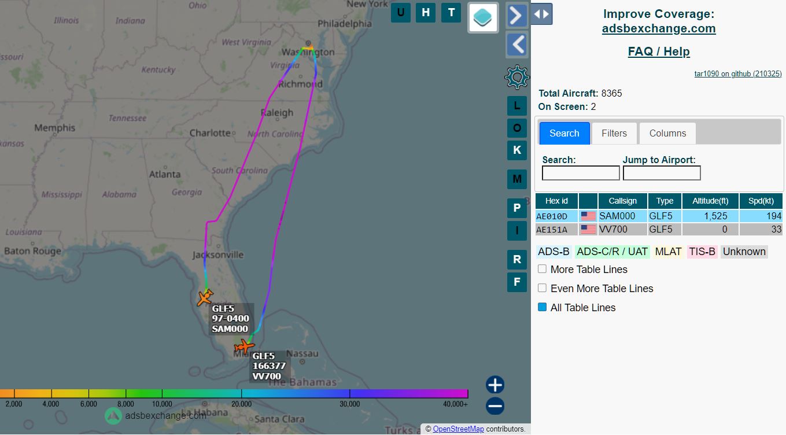Open the OpenStreetMap attribution link

pyautogui.click(x=458, y=429)
